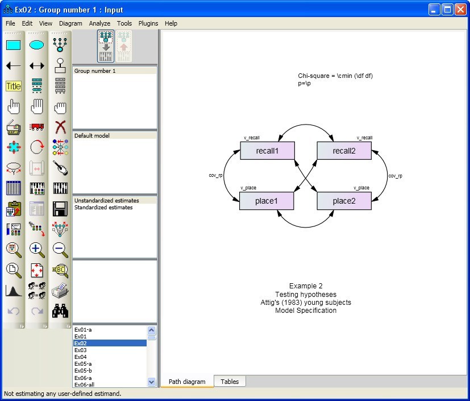Click the Title figure caption tool
This screenshot has height=401, width=470.
click(13, 86)
